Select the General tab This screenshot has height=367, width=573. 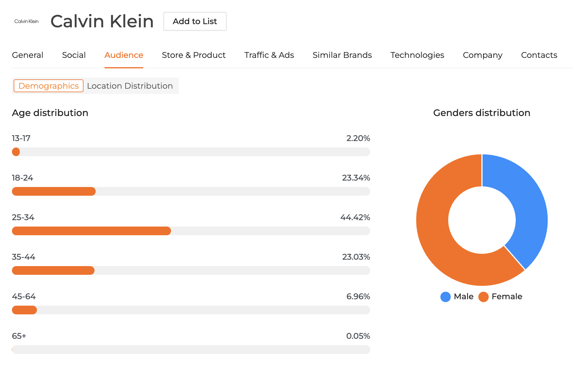point(27,55)
